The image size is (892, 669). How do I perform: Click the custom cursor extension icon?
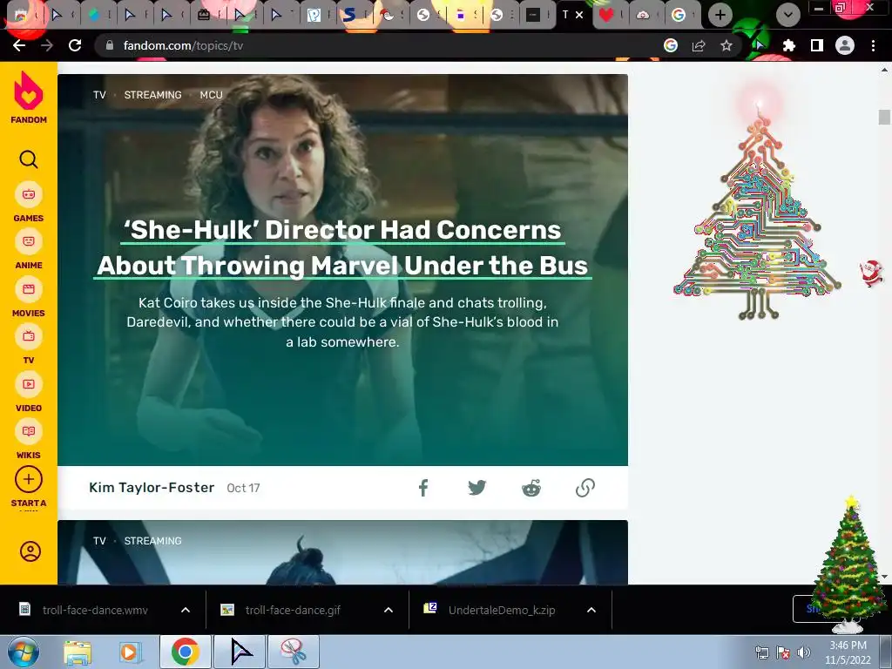point(760,45)
